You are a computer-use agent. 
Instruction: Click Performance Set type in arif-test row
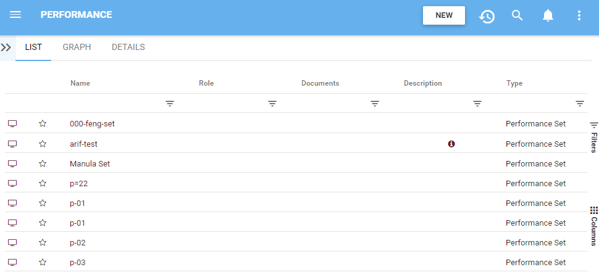coord(535,144)
